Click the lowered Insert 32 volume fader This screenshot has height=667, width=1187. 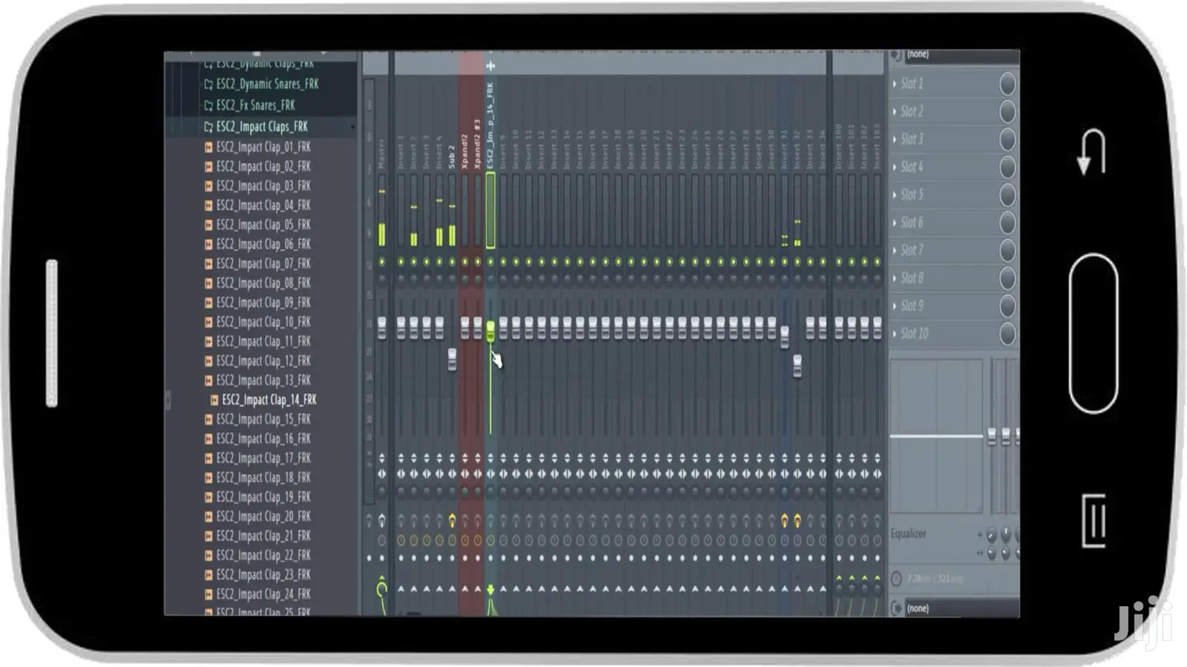coord(798,365)
